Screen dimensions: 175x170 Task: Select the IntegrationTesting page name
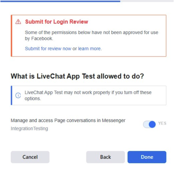tap(30, 128)
